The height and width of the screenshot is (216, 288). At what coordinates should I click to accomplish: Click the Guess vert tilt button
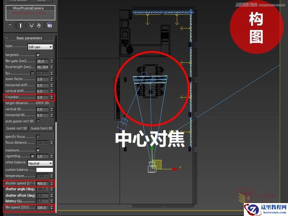(16, 128)
